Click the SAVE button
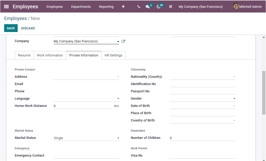266x161 pixels. [11, 28]
